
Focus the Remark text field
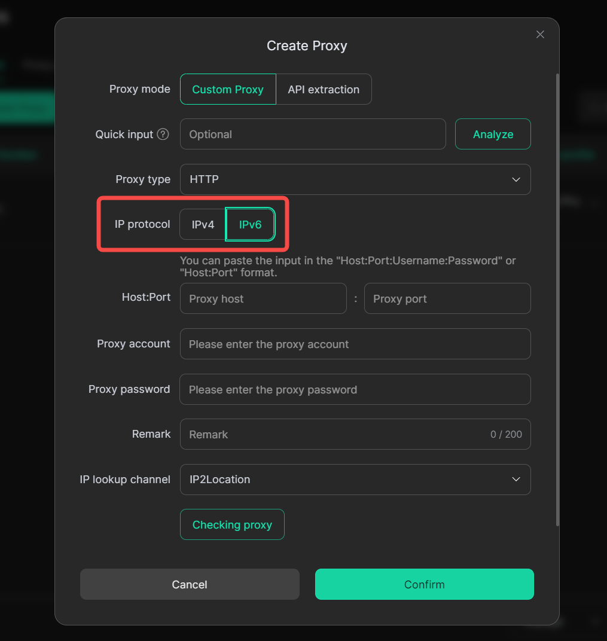pos(355,434)
